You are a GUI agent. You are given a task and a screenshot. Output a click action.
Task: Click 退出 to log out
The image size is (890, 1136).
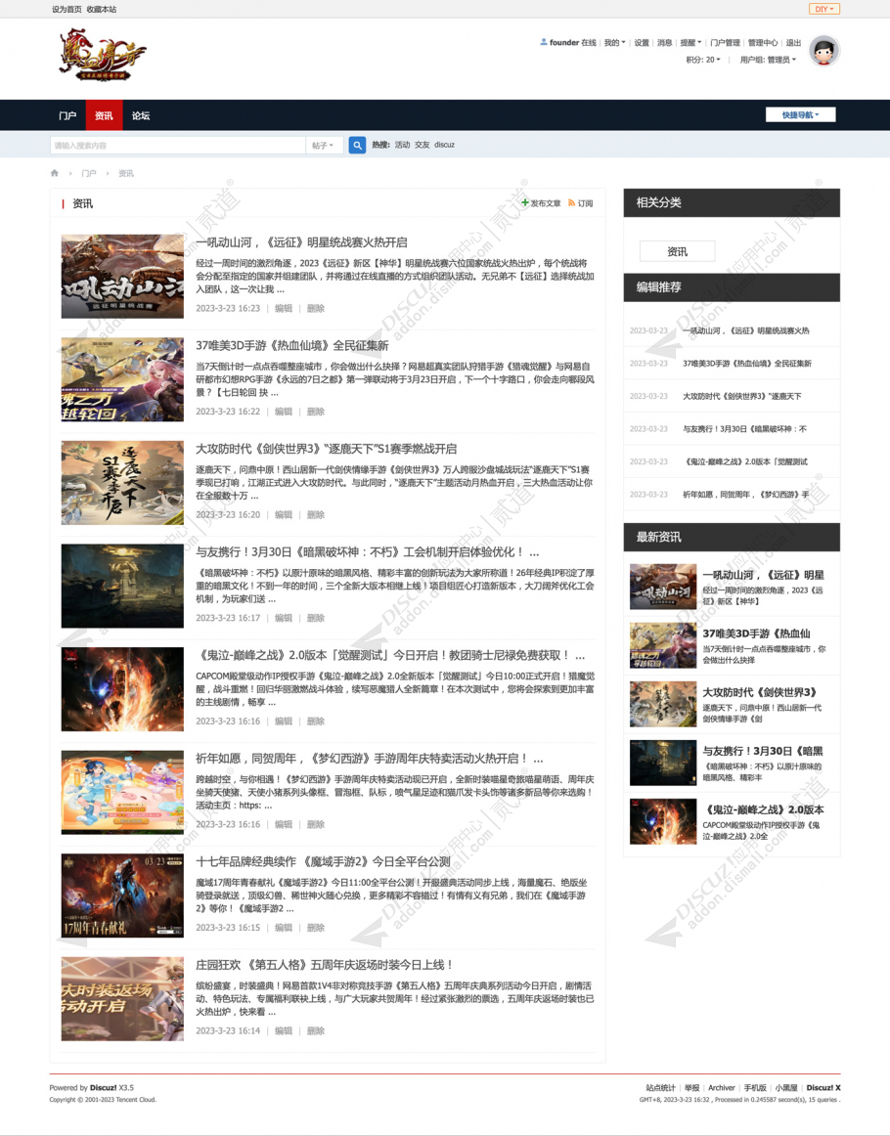tap(793, 43)
